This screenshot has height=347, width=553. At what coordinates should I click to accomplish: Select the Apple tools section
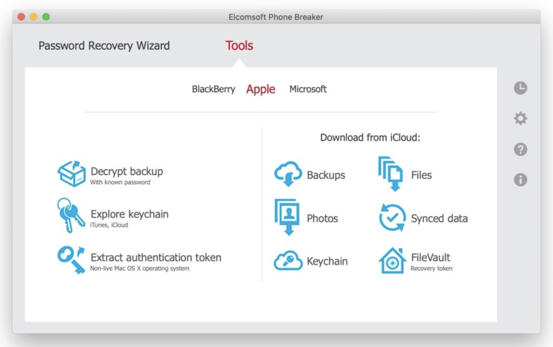point(260,89)
